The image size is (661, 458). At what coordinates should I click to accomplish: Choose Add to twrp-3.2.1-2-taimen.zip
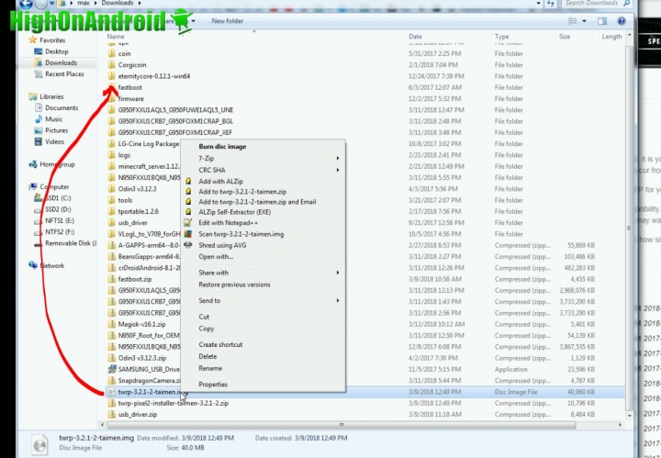coord(242,192)
